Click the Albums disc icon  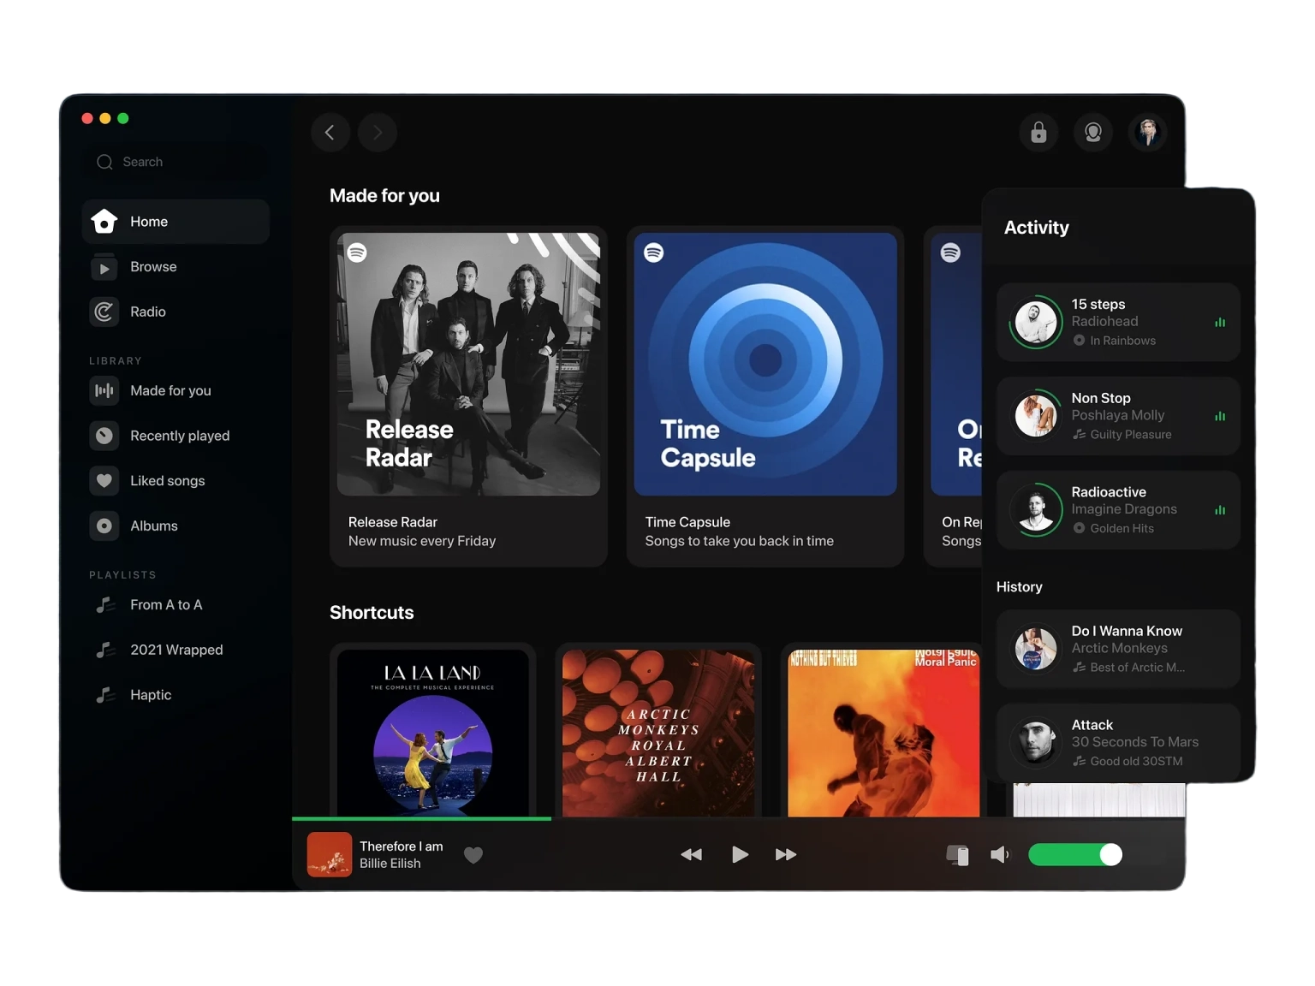click(104, 526)
